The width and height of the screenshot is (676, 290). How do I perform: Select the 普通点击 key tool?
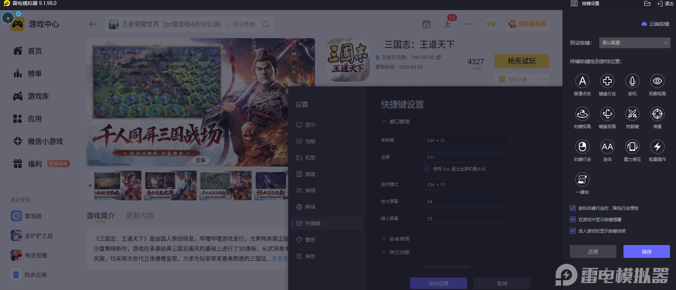tap(582, 81)
